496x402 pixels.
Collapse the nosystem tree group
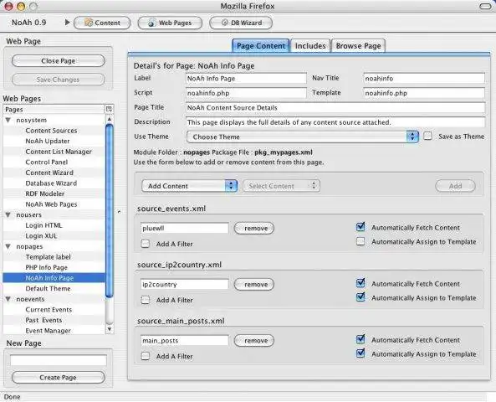(8, 120)
